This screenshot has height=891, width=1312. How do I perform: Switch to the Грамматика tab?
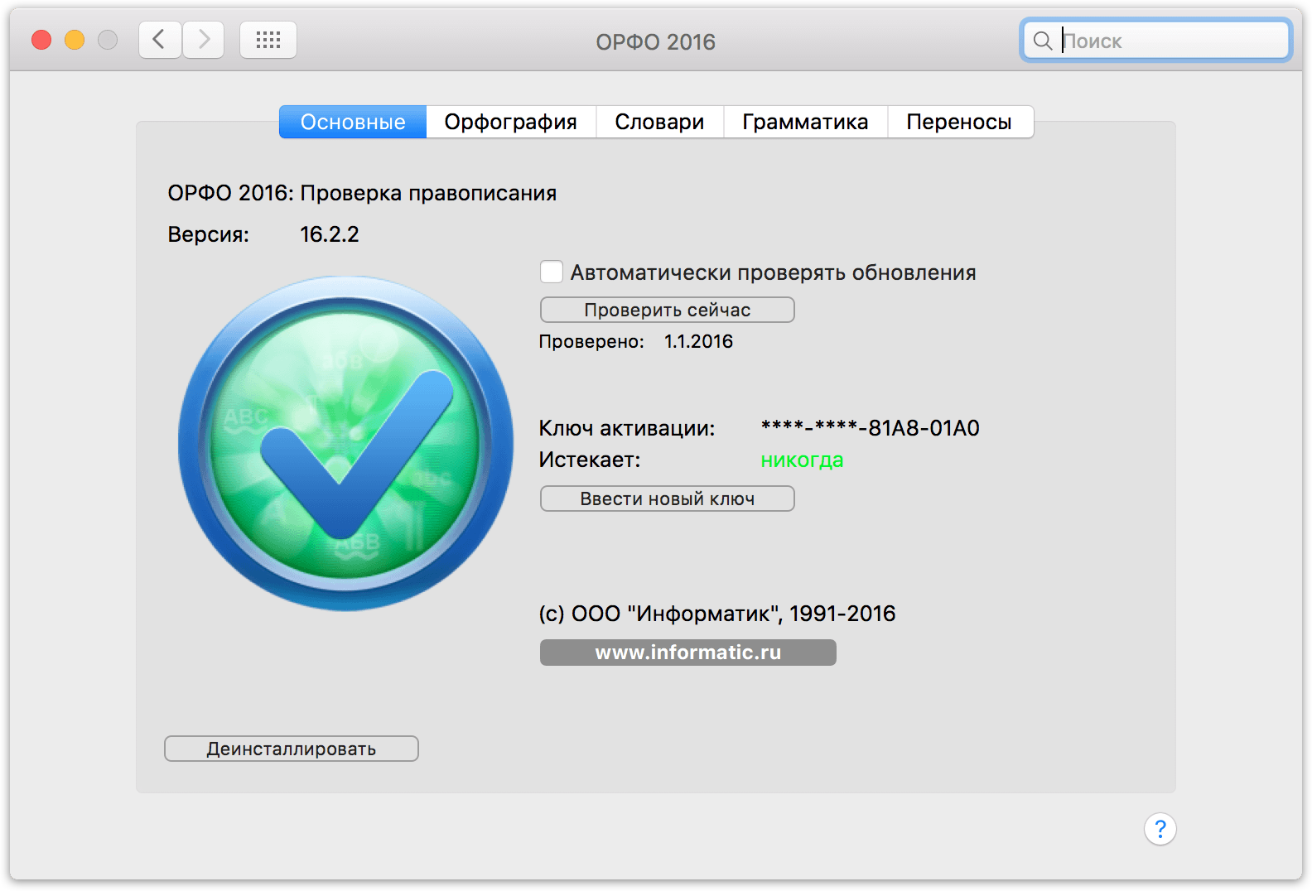[805, 122]
